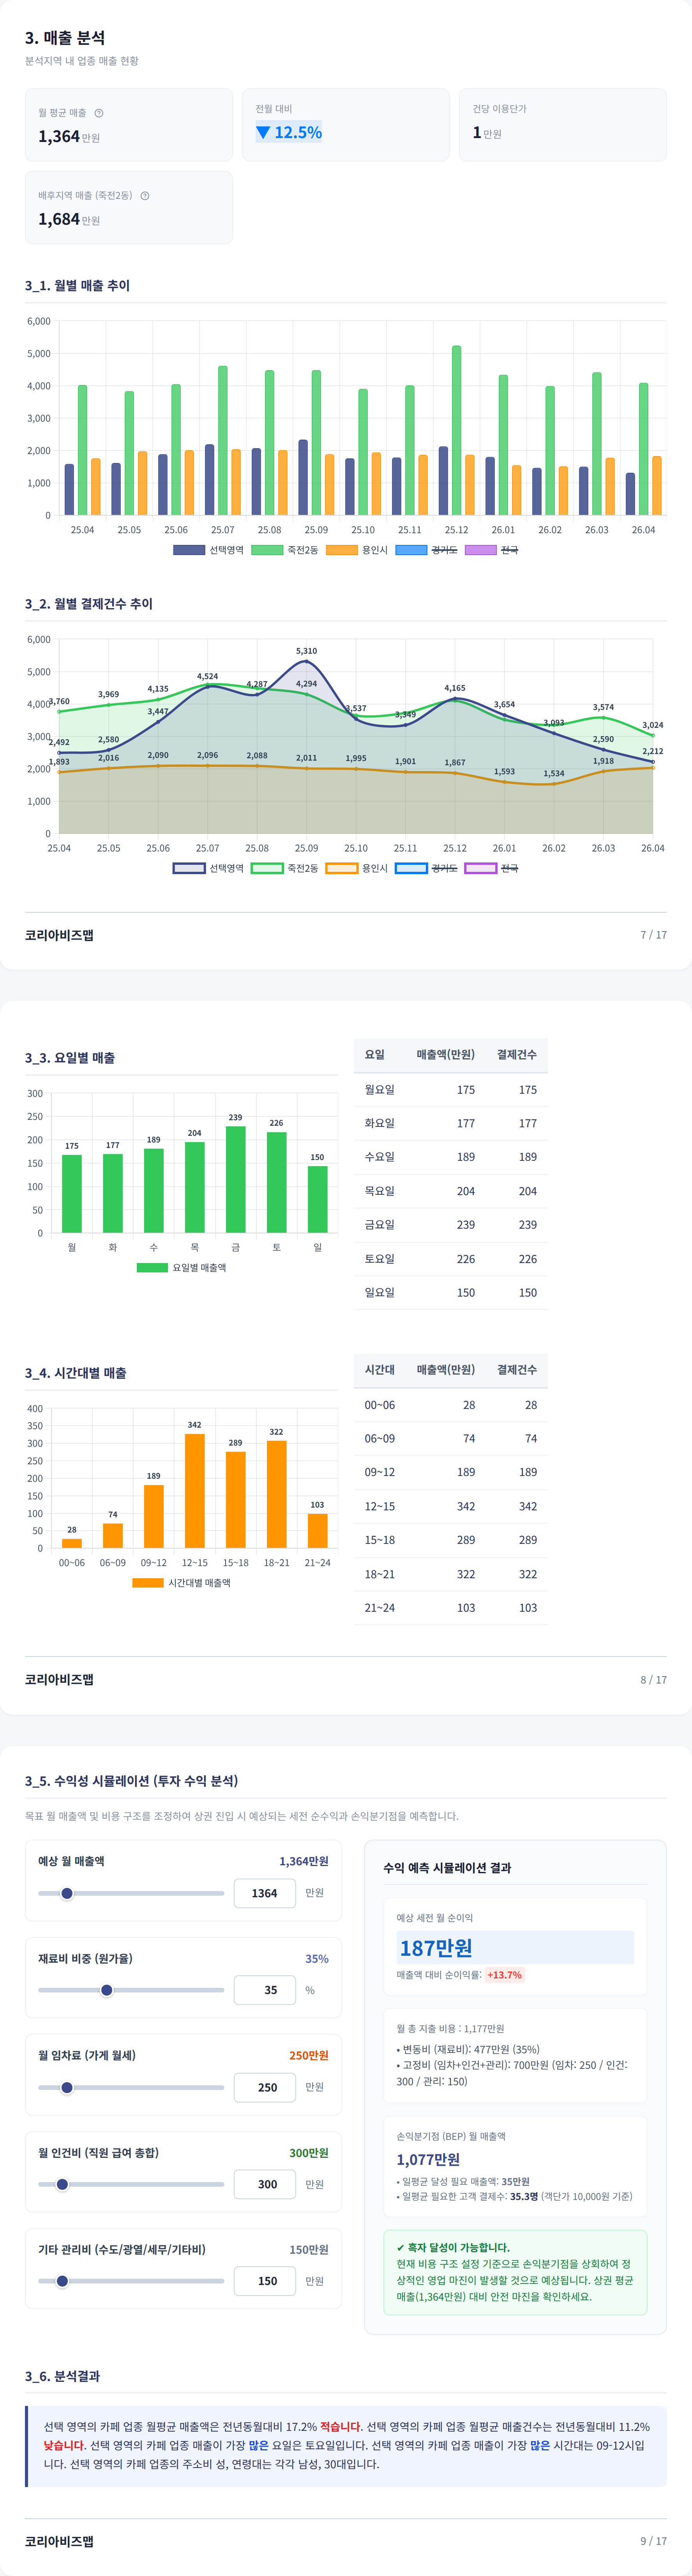
Task: Click the 3_5. 수익성 시뮬레이션 section heading
Action: (132, 1781)
